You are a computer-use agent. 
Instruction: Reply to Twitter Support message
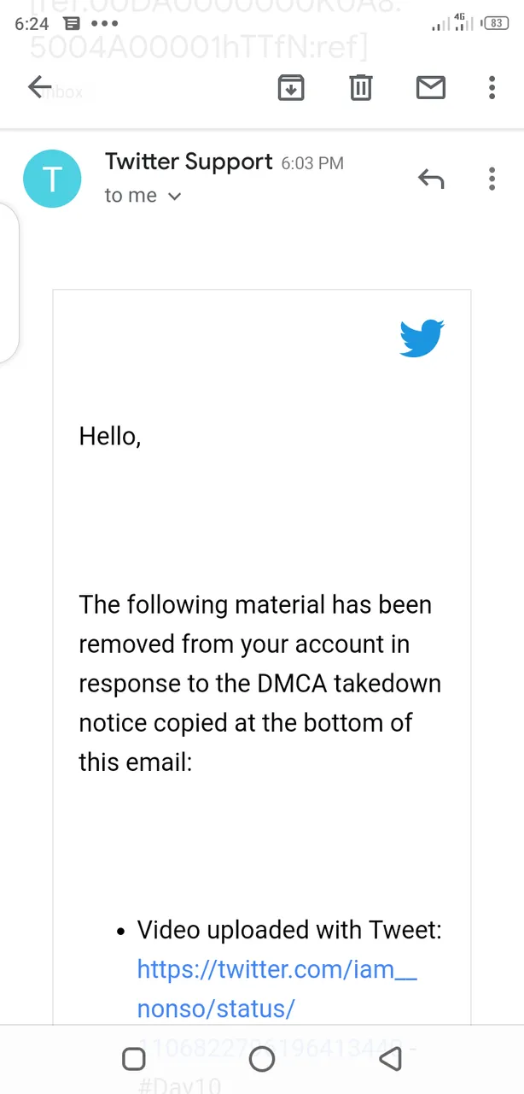431,179
